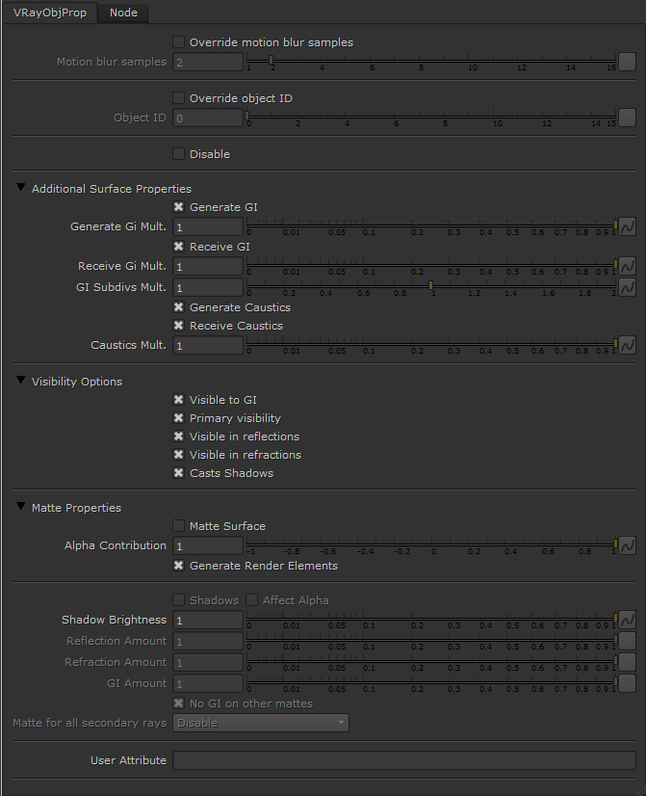This screenshot has height=796, width=646.
Task: Collapse Matte Properties group
Action: tap(21, 506)
